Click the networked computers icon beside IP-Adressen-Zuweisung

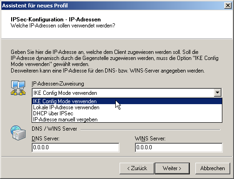pyautogui.click(x=18, y=88)
